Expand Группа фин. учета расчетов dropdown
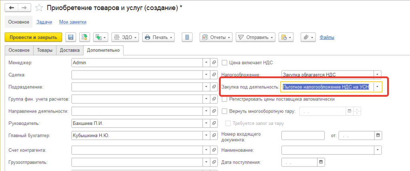This screenshot has height=171, width=410. pyautogui.click(x=206, y=99)
